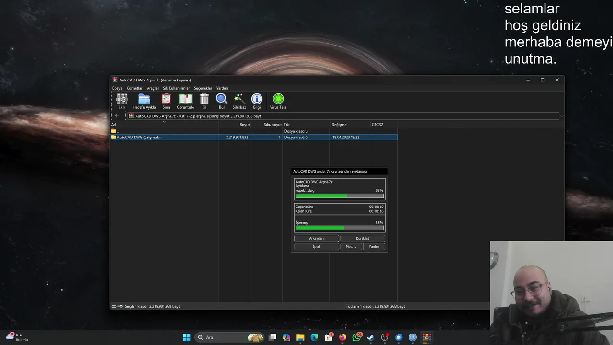Launch Microsoft Edge from taskbar
The height and width of the screenshot is (345, 613).
coord(314,337)
